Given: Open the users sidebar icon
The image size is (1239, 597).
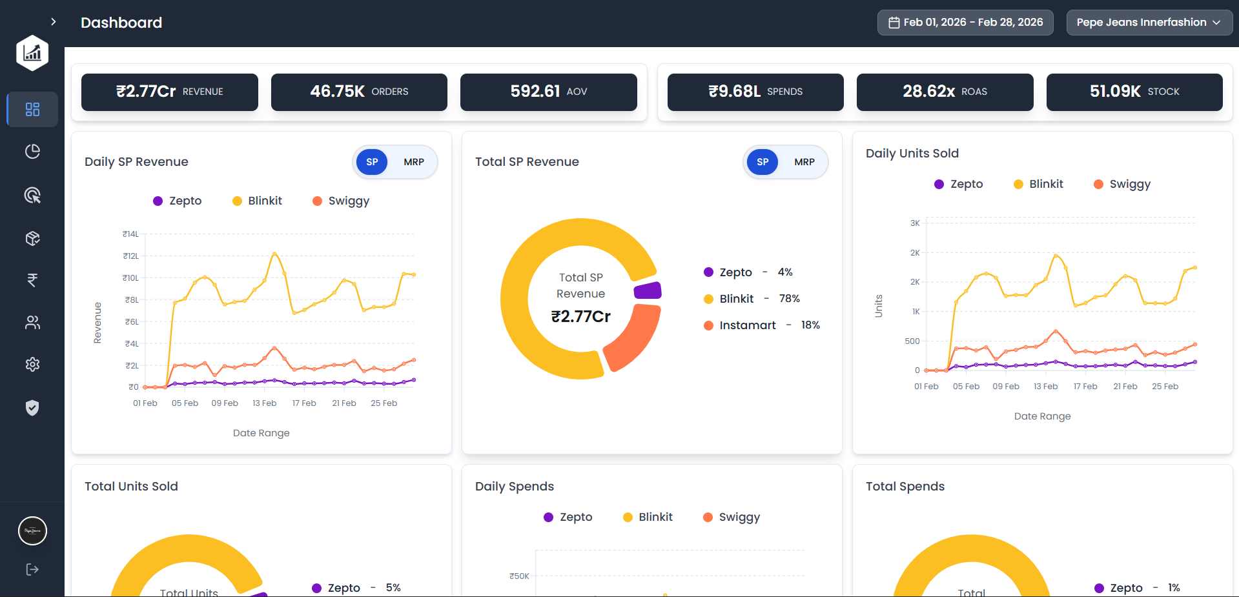Looking at the screenshot, I should [x=32, y=322].
